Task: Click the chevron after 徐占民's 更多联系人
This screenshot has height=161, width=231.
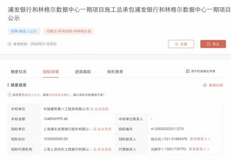Action: (x=209, y=139)
